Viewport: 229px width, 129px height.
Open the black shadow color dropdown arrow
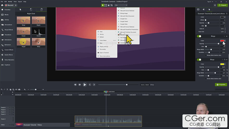[x=225, y=17]
